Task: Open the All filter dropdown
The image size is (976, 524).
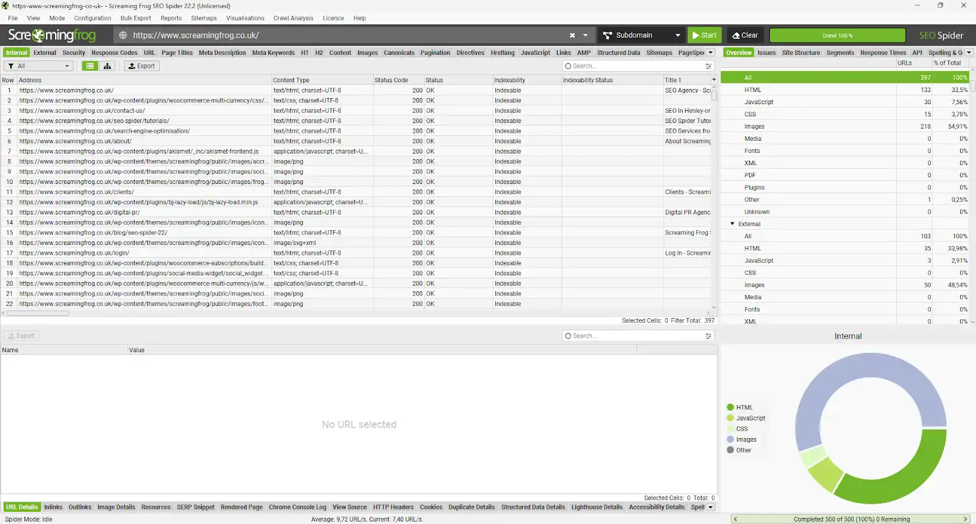Action: pos(38,66)
